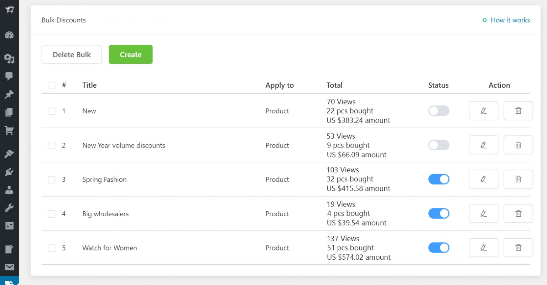Edit the Spring Fashion discount with pencil icon

click(483, 179)
